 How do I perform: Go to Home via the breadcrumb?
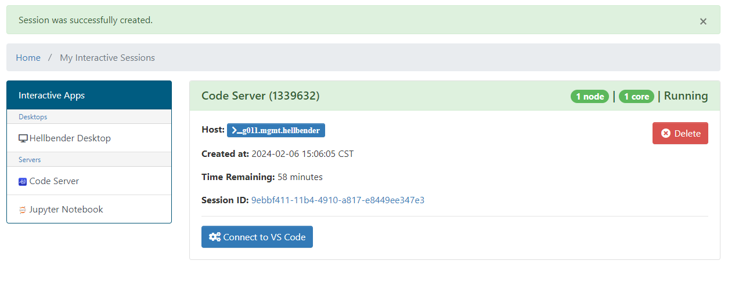pos(28,57)
